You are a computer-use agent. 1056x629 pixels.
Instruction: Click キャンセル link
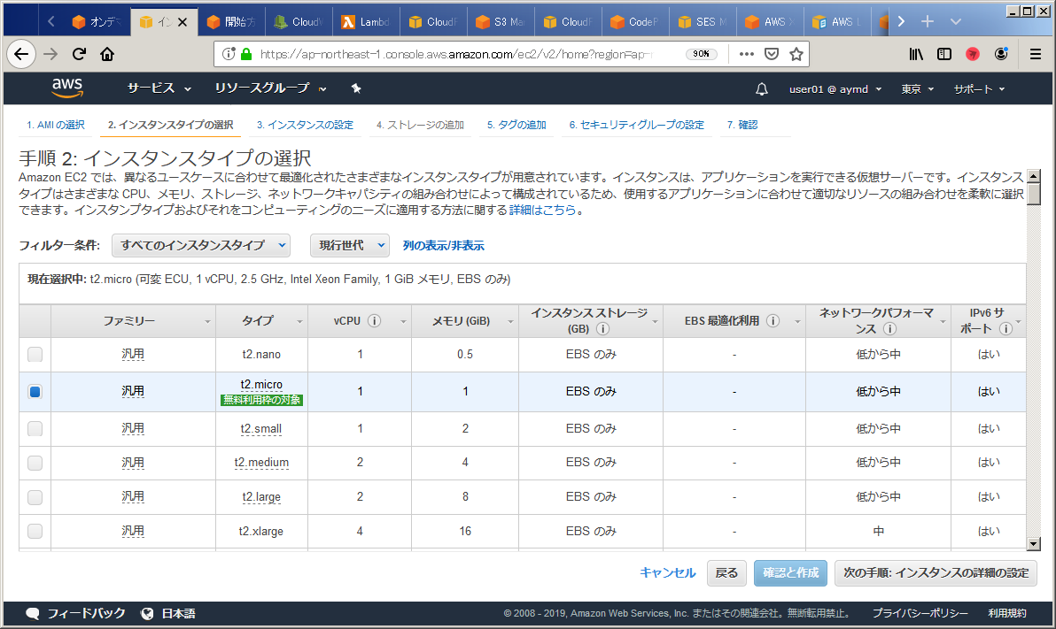coord(667,572)
